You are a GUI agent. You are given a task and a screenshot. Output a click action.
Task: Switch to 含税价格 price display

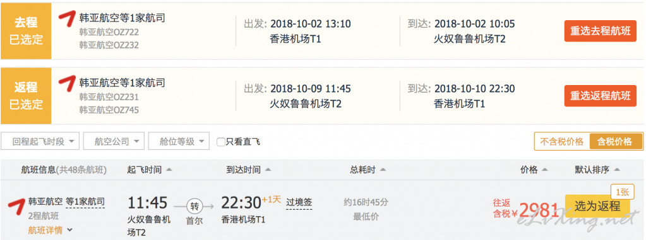[616, 142]
